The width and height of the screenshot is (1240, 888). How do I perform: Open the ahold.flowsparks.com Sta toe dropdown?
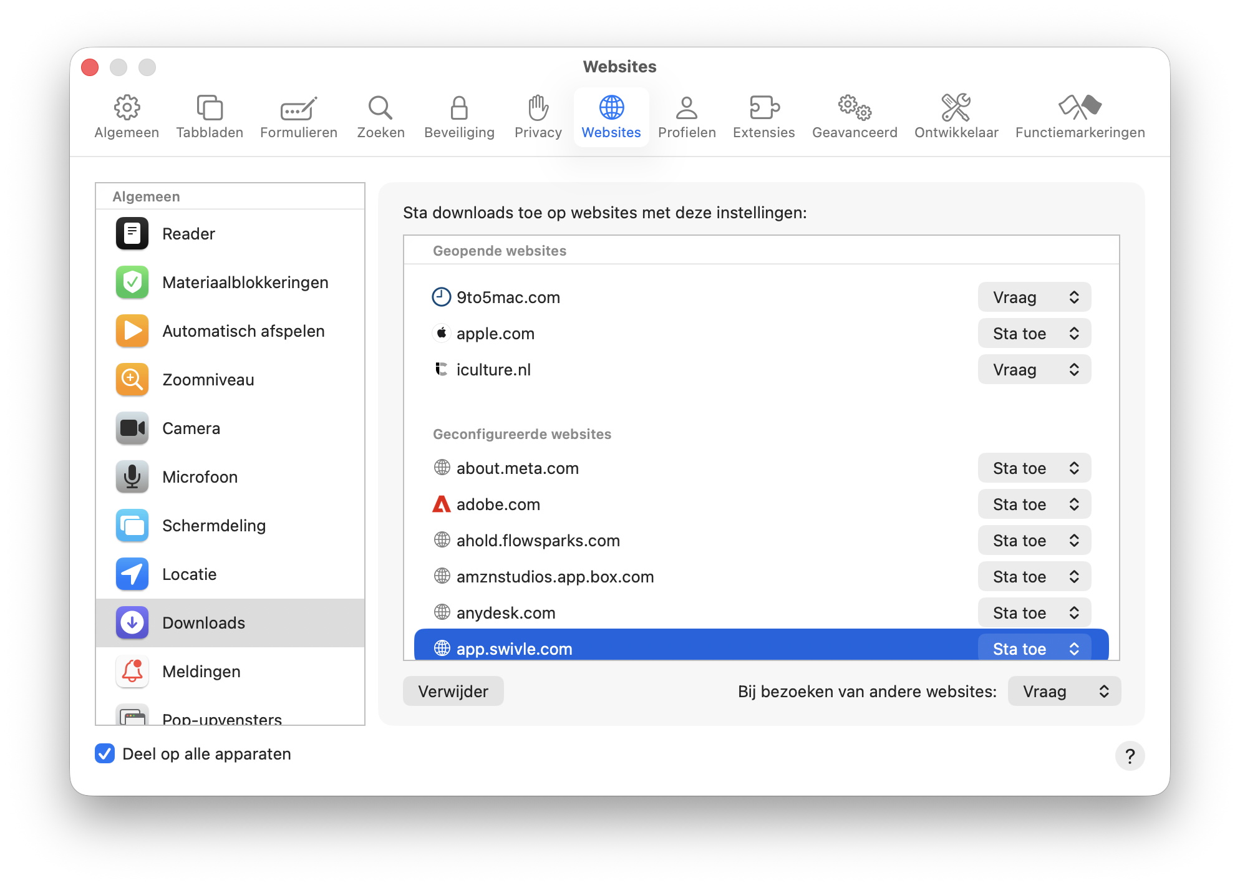click(1034, 541)
